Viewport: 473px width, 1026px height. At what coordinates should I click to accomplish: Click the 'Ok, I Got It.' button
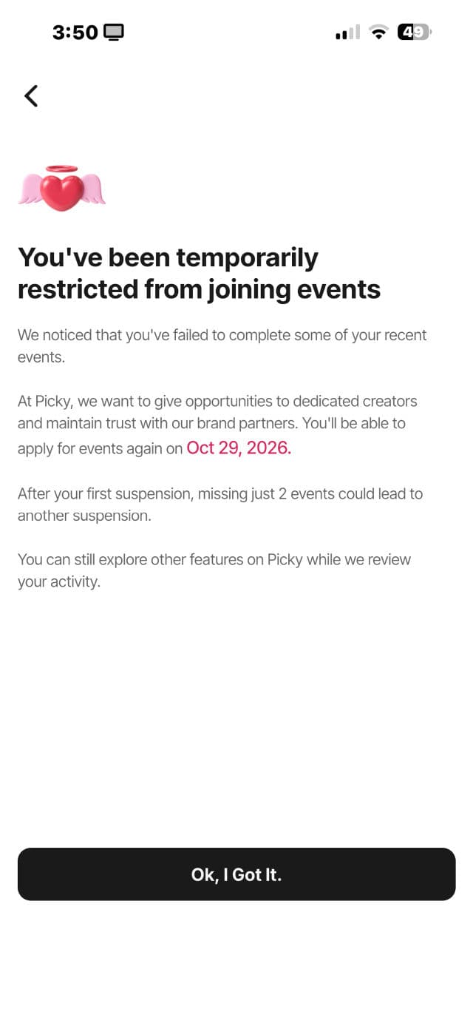[x=236, y=874]
